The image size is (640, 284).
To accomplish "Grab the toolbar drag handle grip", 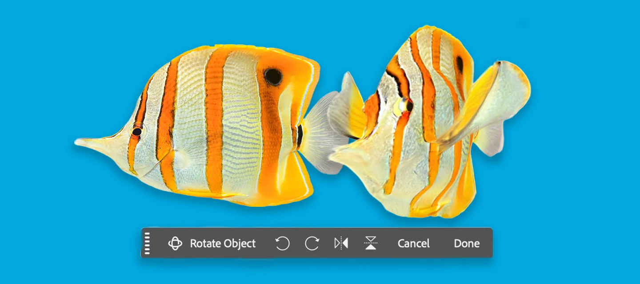I will [148, 243].
